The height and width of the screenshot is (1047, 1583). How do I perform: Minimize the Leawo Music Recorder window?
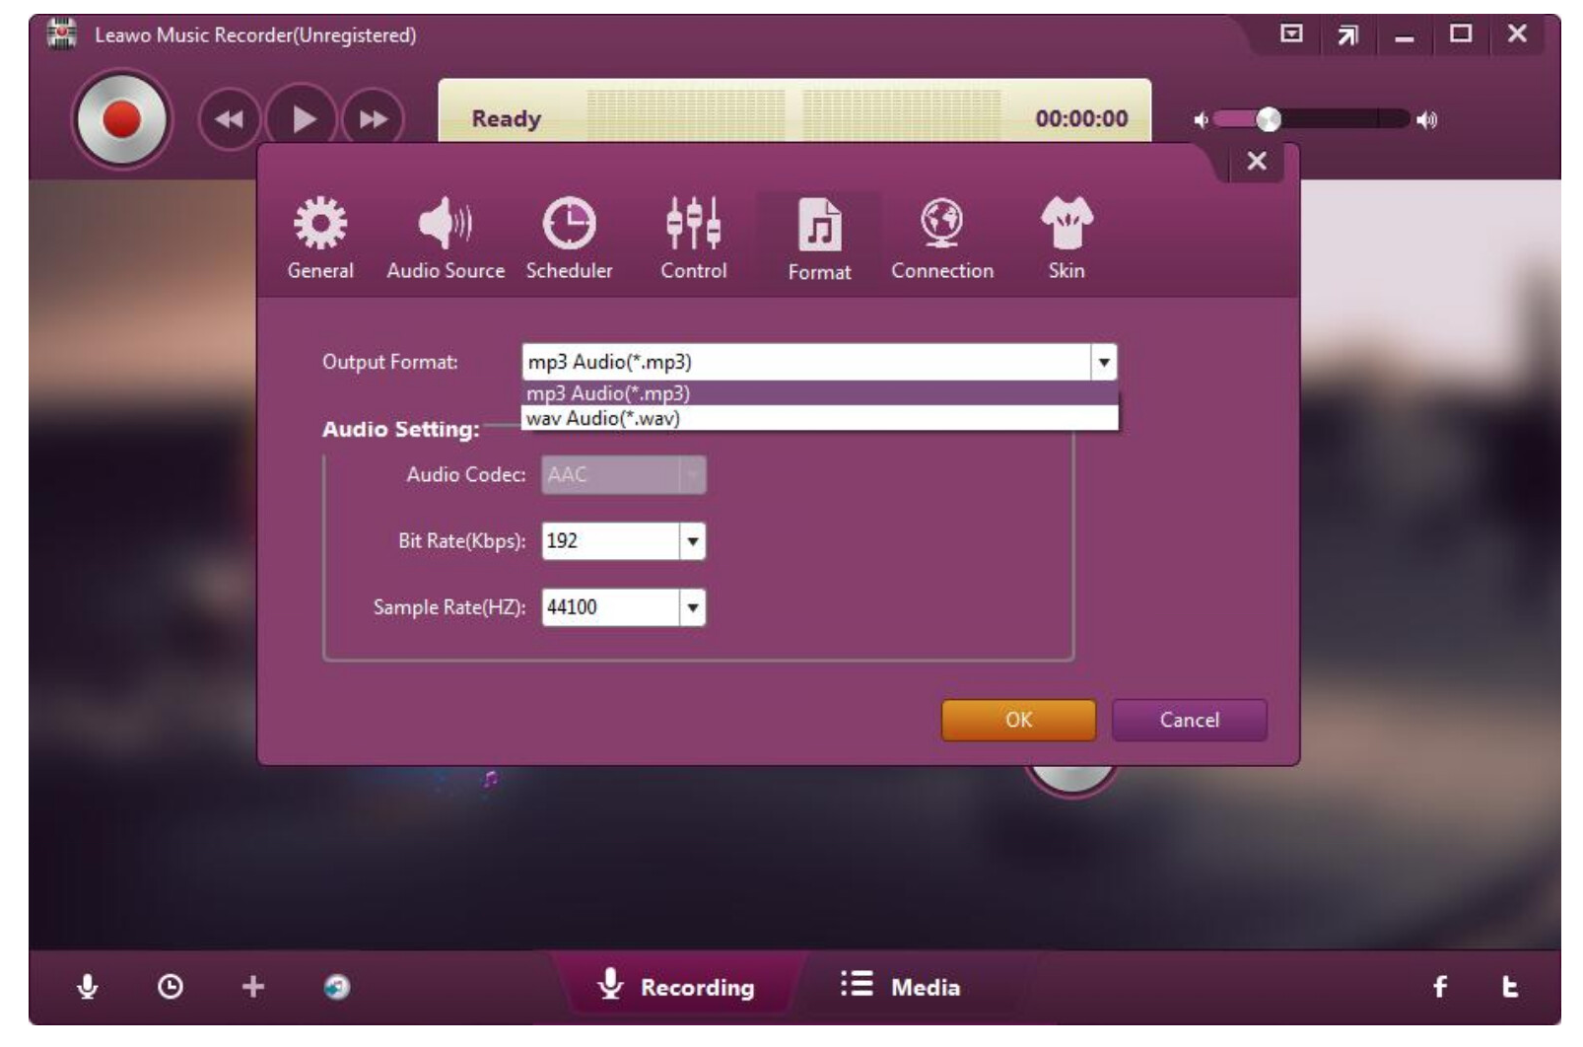pyautogui.click(x=1405, y=38)
